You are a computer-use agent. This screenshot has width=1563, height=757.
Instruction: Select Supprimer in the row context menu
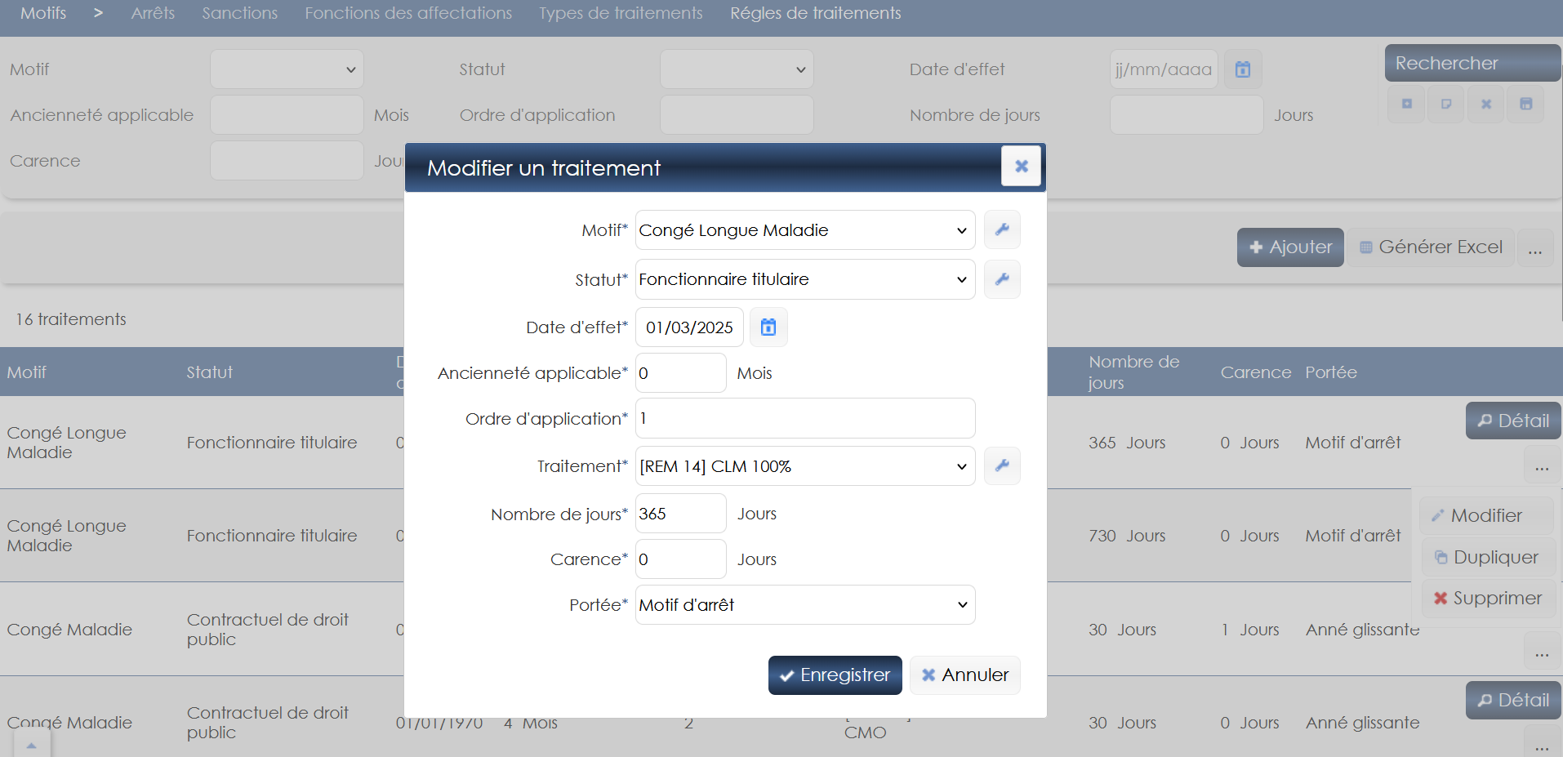click(x=1487, y=599)
